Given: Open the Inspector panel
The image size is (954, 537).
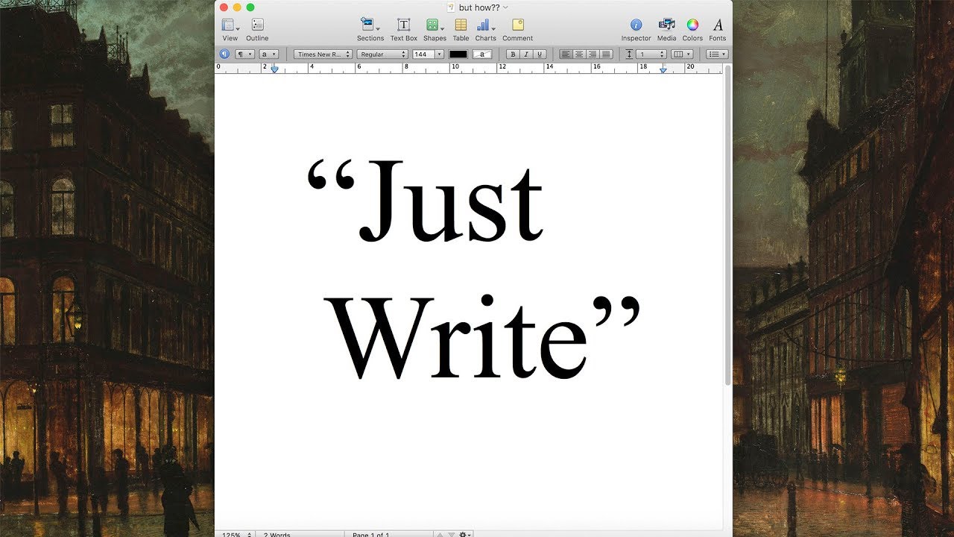Looking at the screenshot, I should click(636, 29).
